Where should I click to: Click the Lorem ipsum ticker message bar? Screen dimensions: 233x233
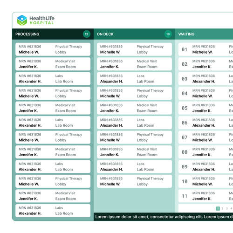(163, 217)
